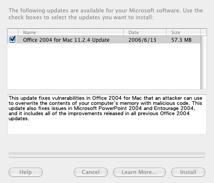This screenshot has height=183, width=214.
Task: Sort updates by the Size column header
Action: [x=183, y=32]
